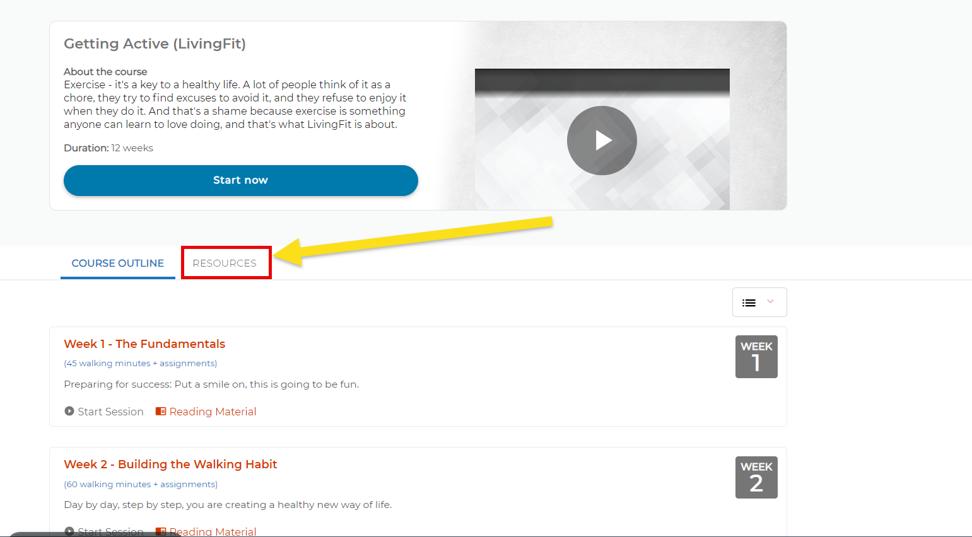Click the '45 walking minutes + assignments' text
This screenshot has width=972, height=537.
(141, 364)
